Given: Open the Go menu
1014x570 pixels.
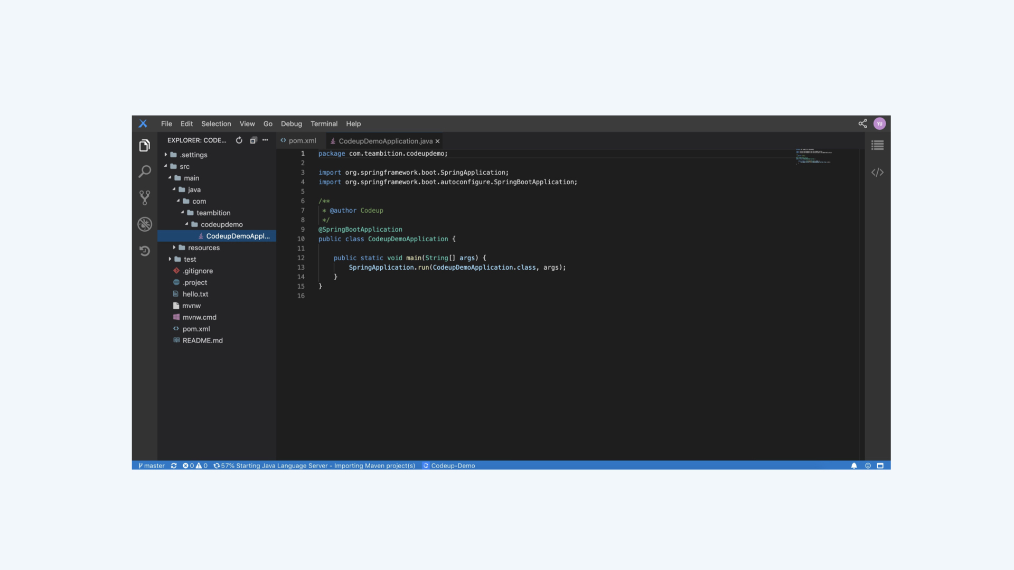Looking at the screenshot, I should point(268,123).
